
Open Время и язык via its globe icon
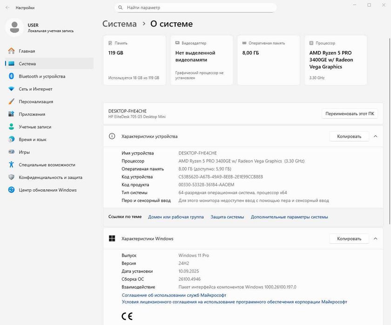coord(11,139)
